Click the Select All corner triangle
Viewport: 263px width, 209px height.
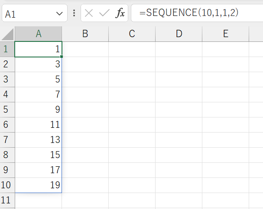7,34
